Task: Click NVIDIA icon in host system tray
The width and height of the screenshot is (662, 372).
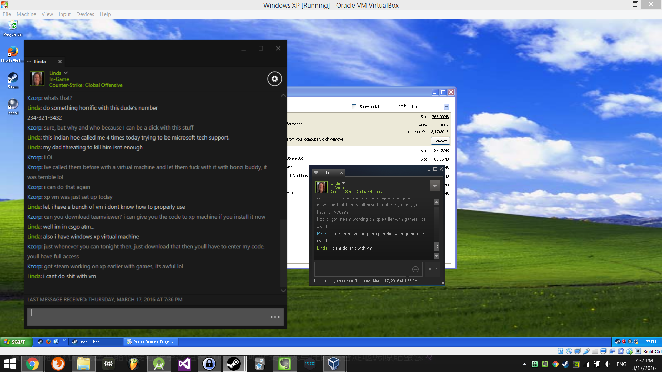Action: coord(576,364)
